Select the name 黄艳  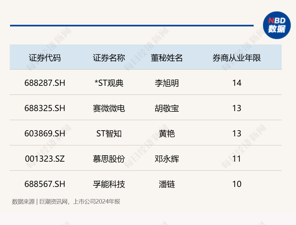[167, 133]
